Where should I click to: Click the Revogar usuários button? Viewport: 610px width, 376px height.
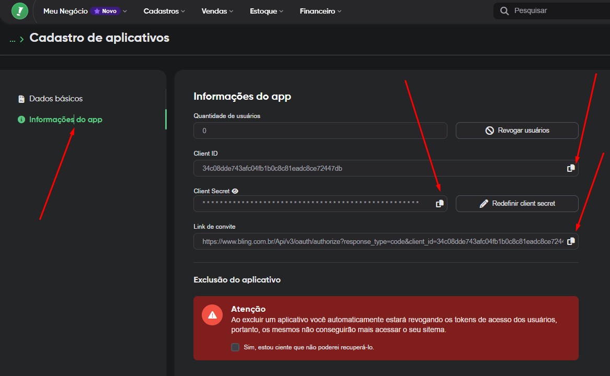tap(517, 131)
